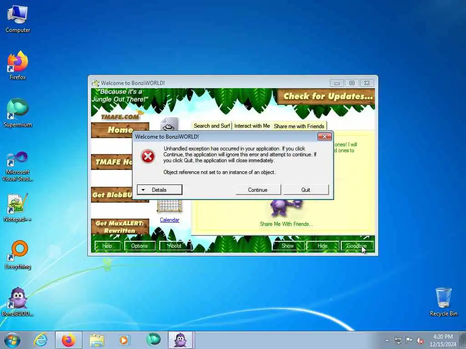Image resolution: width=466 pixels, height=349 pixels.
Task: Open the Calendar link
Action: point(169,220)
